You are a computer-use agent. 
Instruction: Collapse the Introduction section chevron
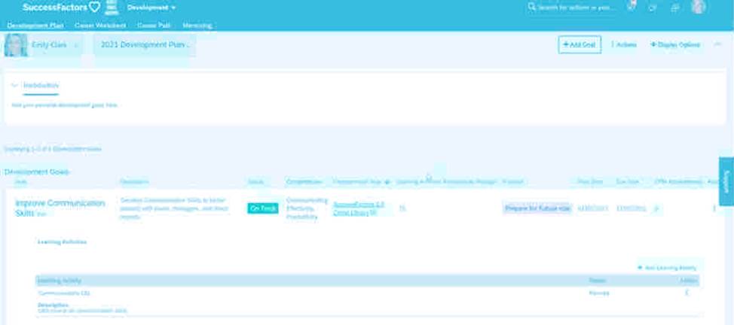14,85
